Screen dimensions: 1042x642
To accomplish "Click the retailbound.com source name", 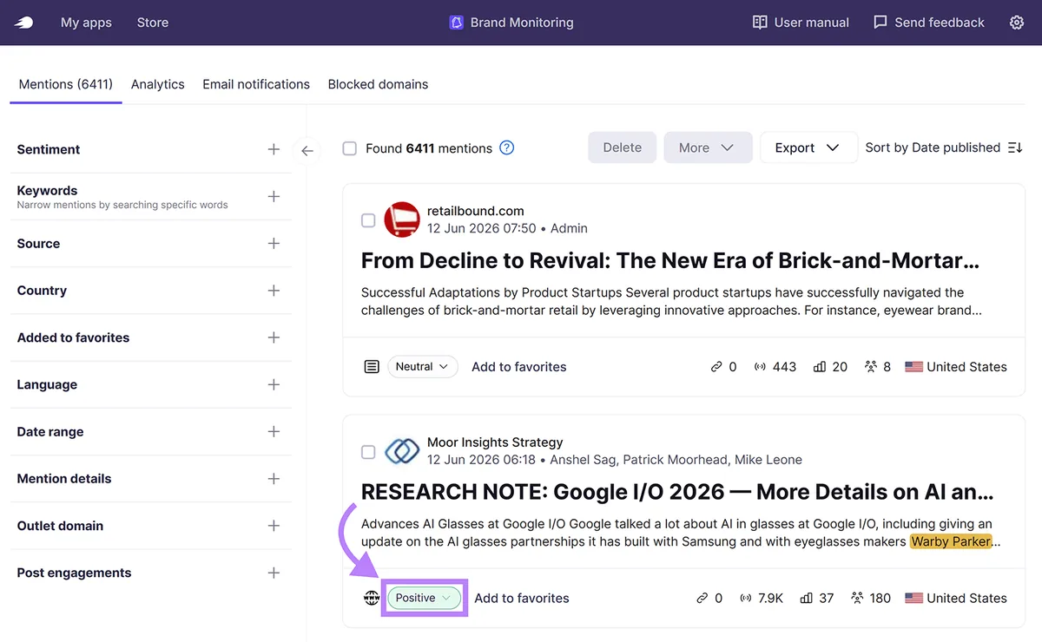I will click(476, 211).
